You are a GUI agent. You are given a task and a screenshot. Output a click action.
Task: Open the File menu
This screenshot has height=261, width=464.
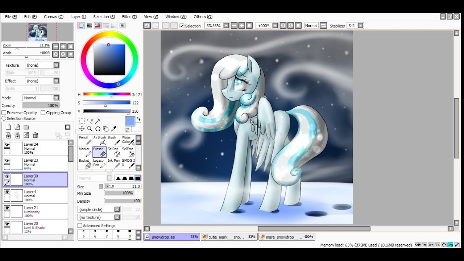(11, 17)
